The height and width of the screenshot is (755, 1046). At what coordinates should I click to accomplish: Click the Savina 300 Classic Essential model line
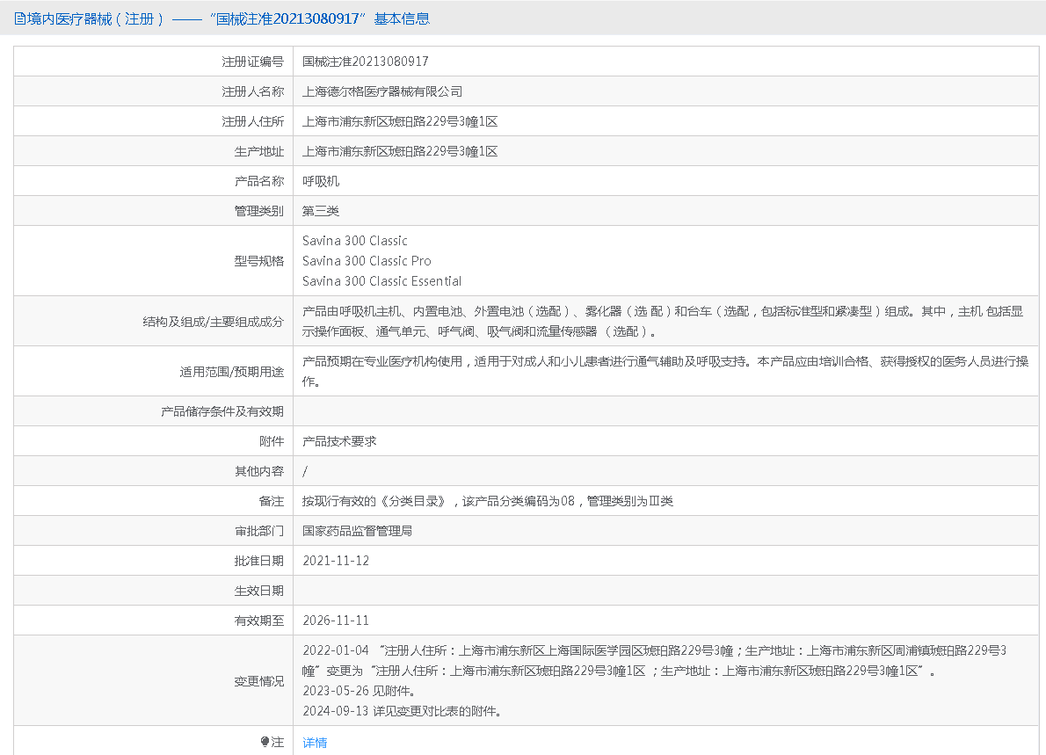(381, 281)
